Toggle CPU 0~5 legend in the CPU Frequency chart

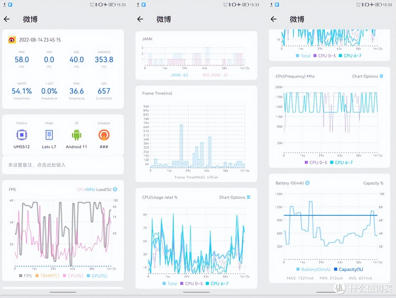pos(316,162)
